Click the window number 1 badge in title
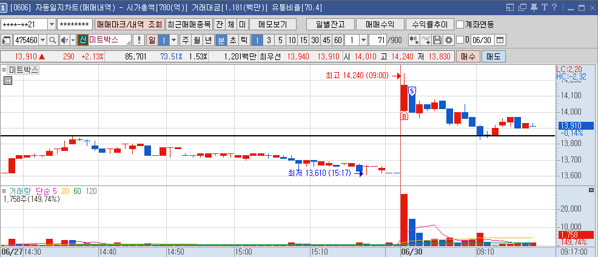Viewport: 598px width, 257px height. click(4, 7)
